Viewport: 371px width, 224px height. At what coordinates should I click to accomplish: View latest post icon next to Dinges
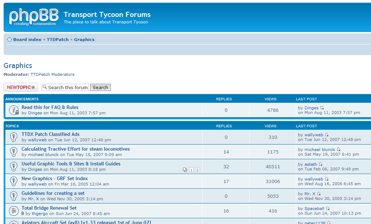tap(322, 108)
